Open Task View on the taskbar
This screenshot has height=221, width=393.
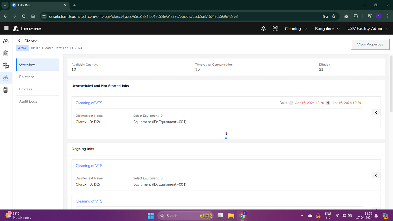coord(220,215)
